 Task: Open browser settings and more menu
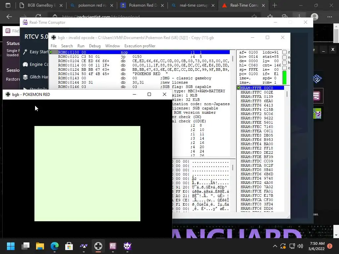pyautogui.click(x=329, y=17)
